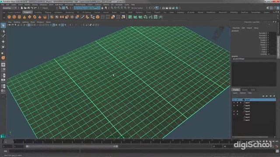Open the Modeling menu set dropdown
The image size is (280, 157).
click(10, 8)
